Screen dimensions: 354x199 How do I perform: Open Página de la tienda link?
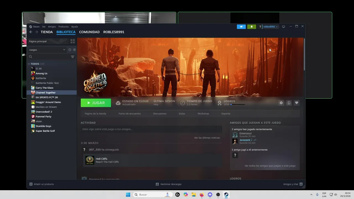pyautogui.click(x=95, y=114)
